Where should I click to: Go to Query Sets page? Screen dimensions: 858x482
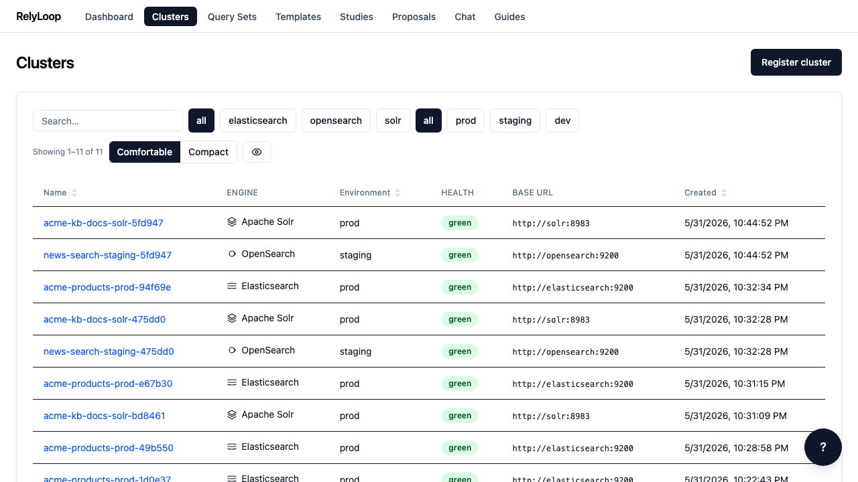(x=232, y=17)
